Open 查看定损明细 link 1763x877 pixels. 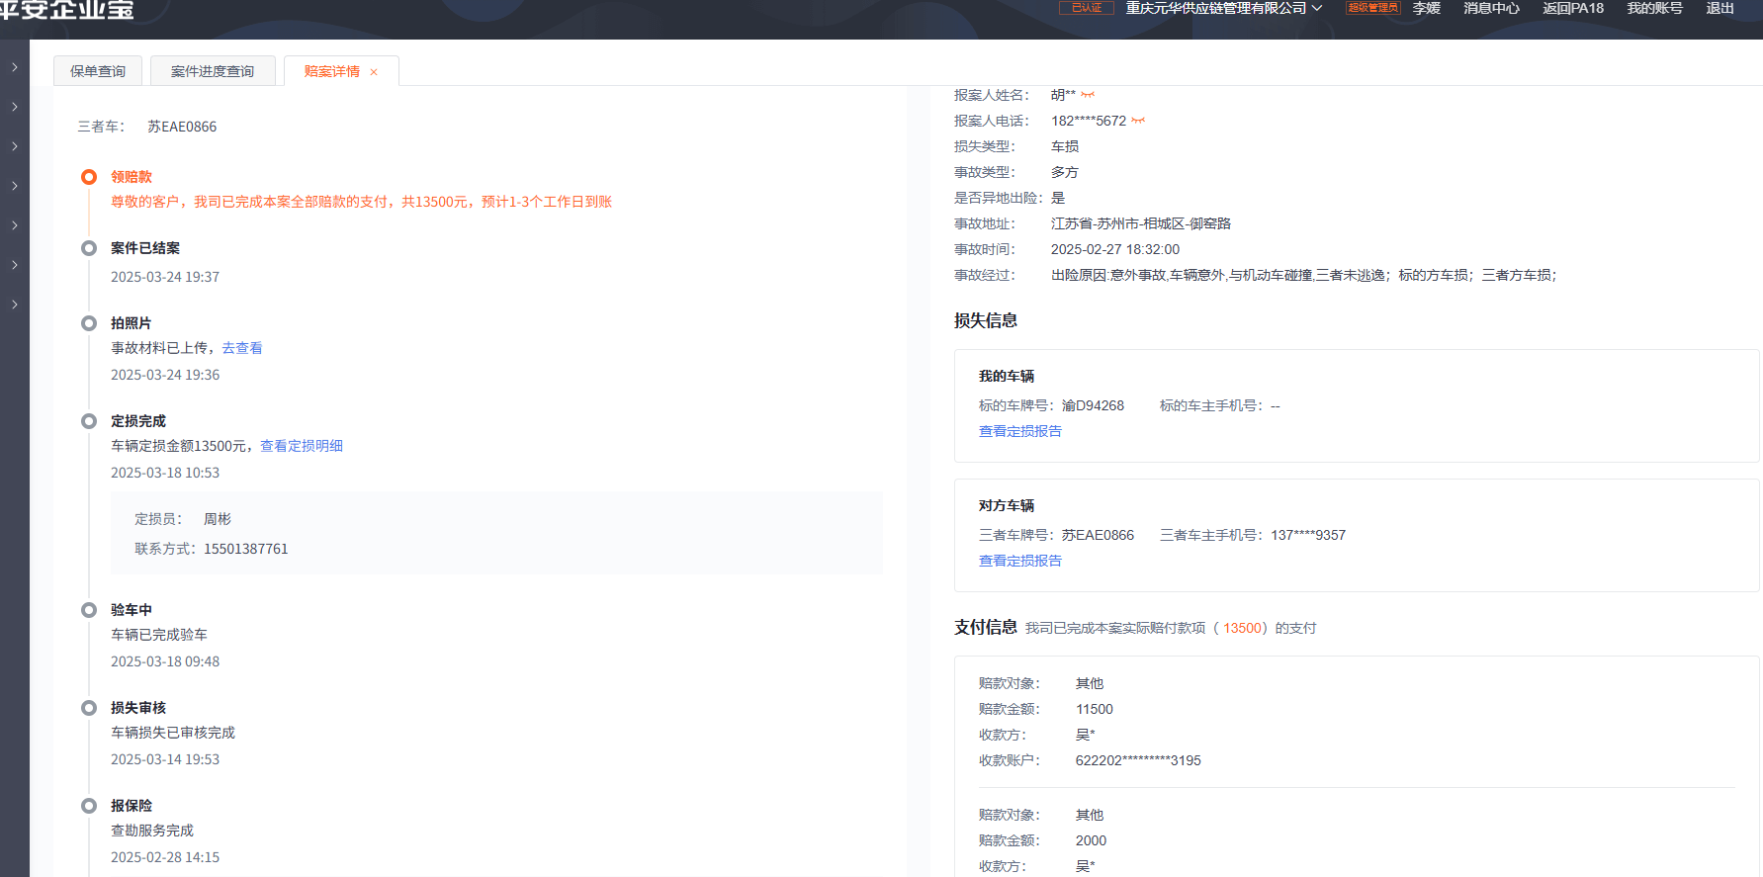(x=302, y=446)
